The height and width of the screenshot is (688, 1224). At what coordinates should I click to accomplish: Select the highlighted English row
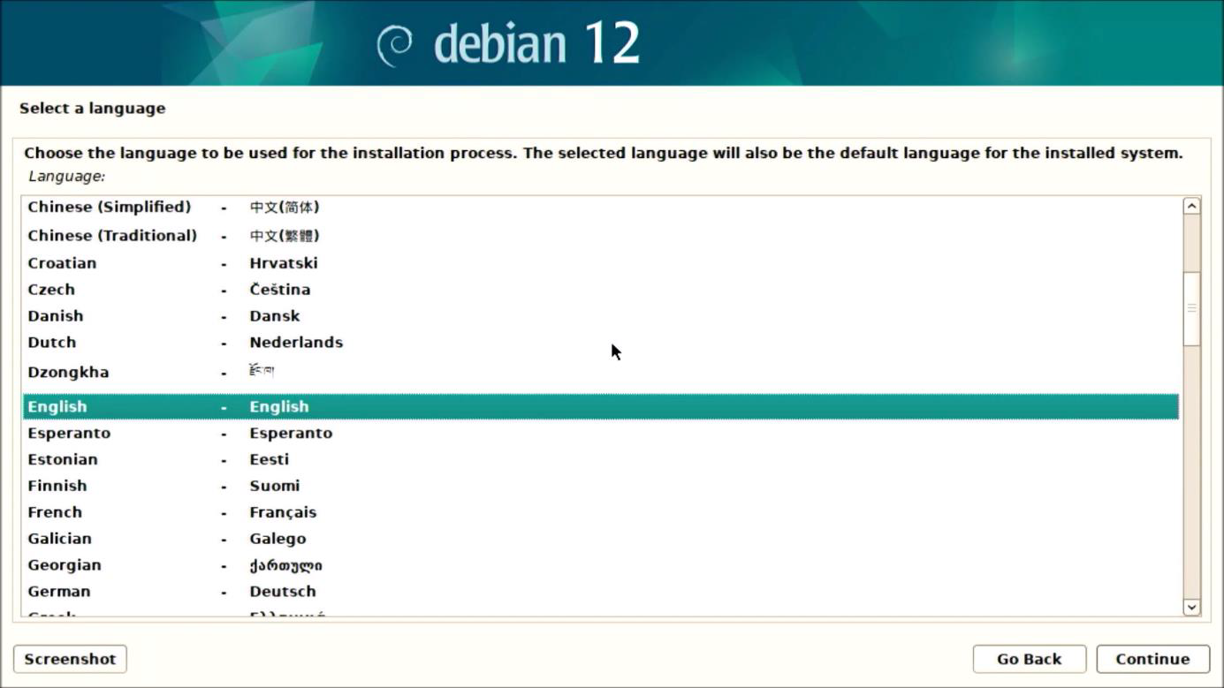601,406
